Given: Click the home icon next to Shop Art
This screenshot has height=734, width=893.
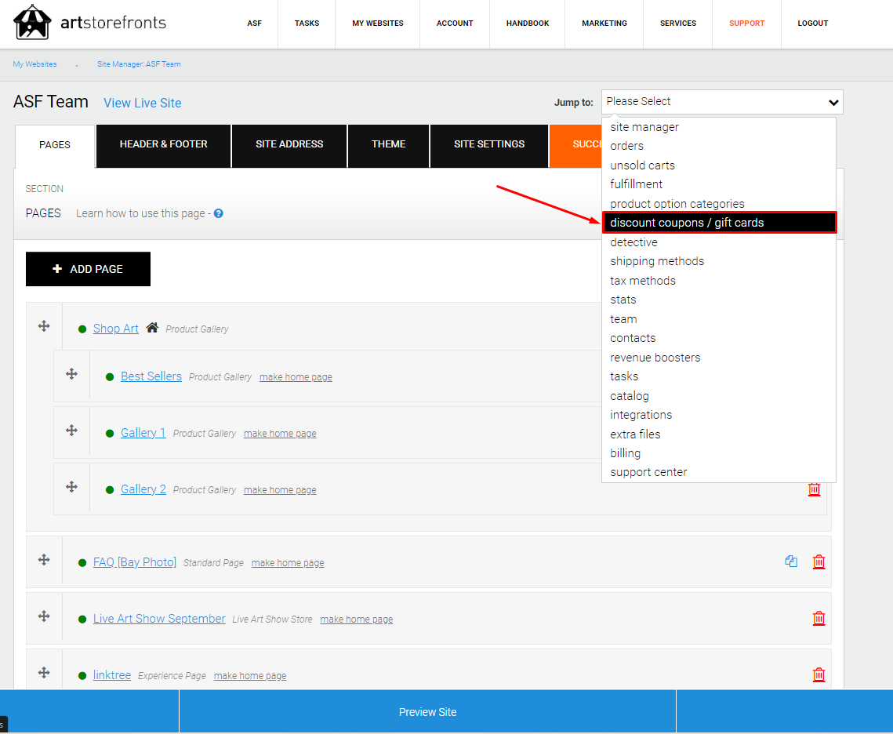Looking at the screenshot, I should pos(152,328).
